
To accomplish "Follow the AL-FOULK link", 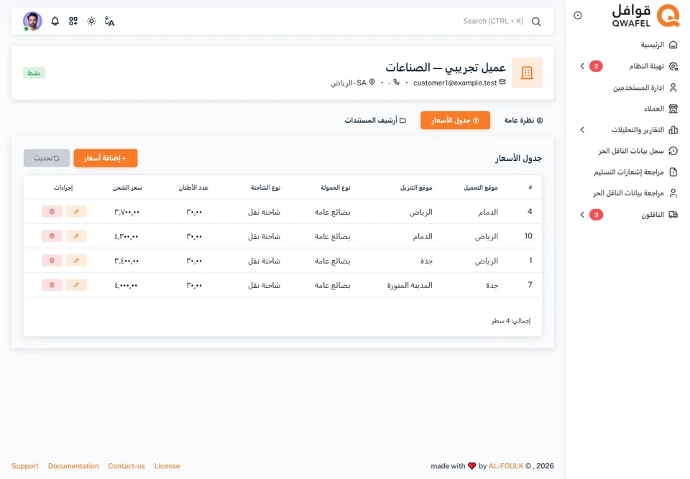I will (506, 466).
